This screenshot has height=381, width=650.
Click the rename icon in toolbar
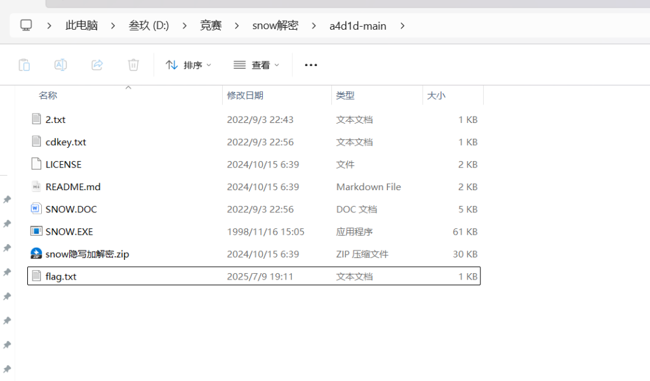(60, 65)
